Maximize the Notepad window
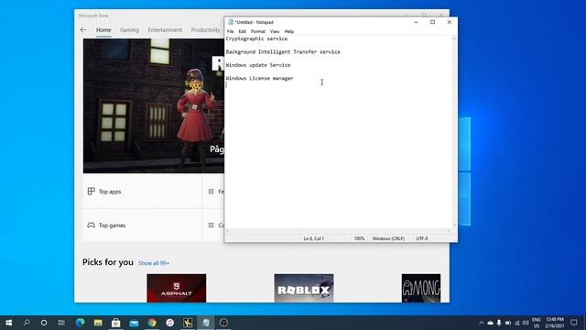Image resolution: width=586 pixels, height=330 pixels. [x=432, y=22]
